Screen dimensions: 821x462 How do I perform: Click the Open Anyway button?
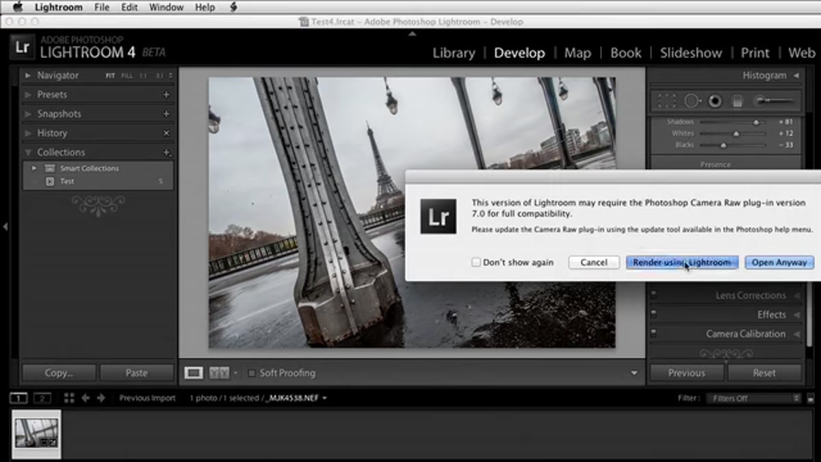point(779,262)
